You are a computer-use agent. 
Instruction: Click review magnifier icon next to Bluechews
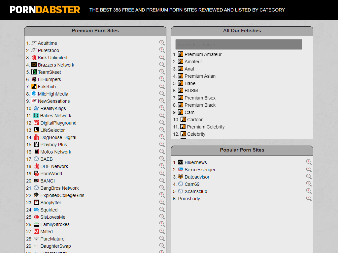[x=309, y=162]
